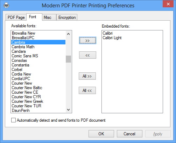Remove all fonts with All << button
The height and width of the screenshot is (143, 176).
pos(87,90)
